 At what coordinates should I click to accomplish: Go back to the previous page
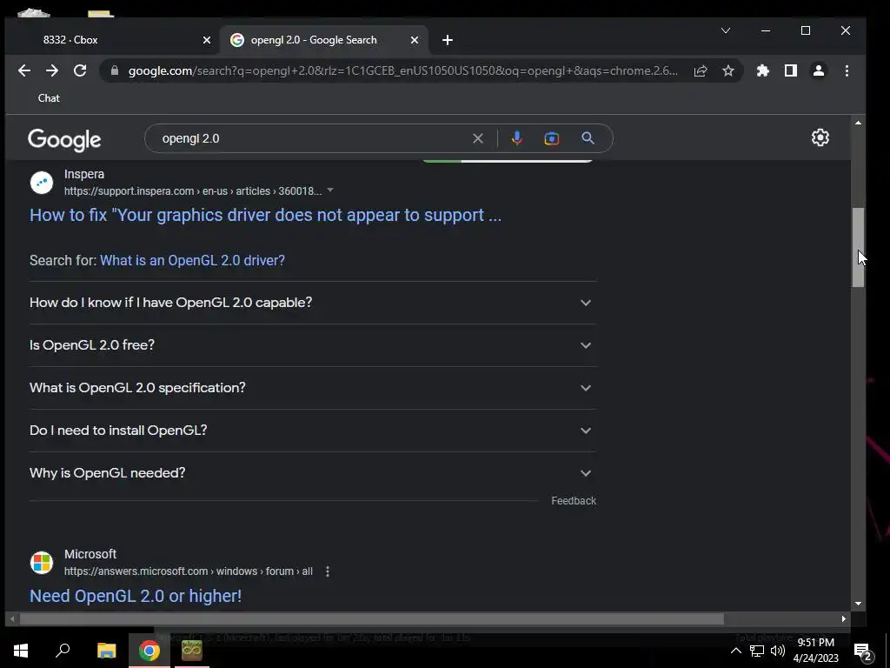pyautogui.click(x=23, y=70)
